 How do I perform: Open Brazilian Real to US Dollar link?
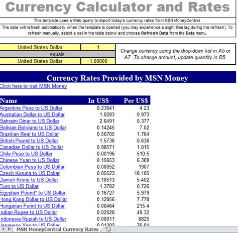(x=30, y=134)
